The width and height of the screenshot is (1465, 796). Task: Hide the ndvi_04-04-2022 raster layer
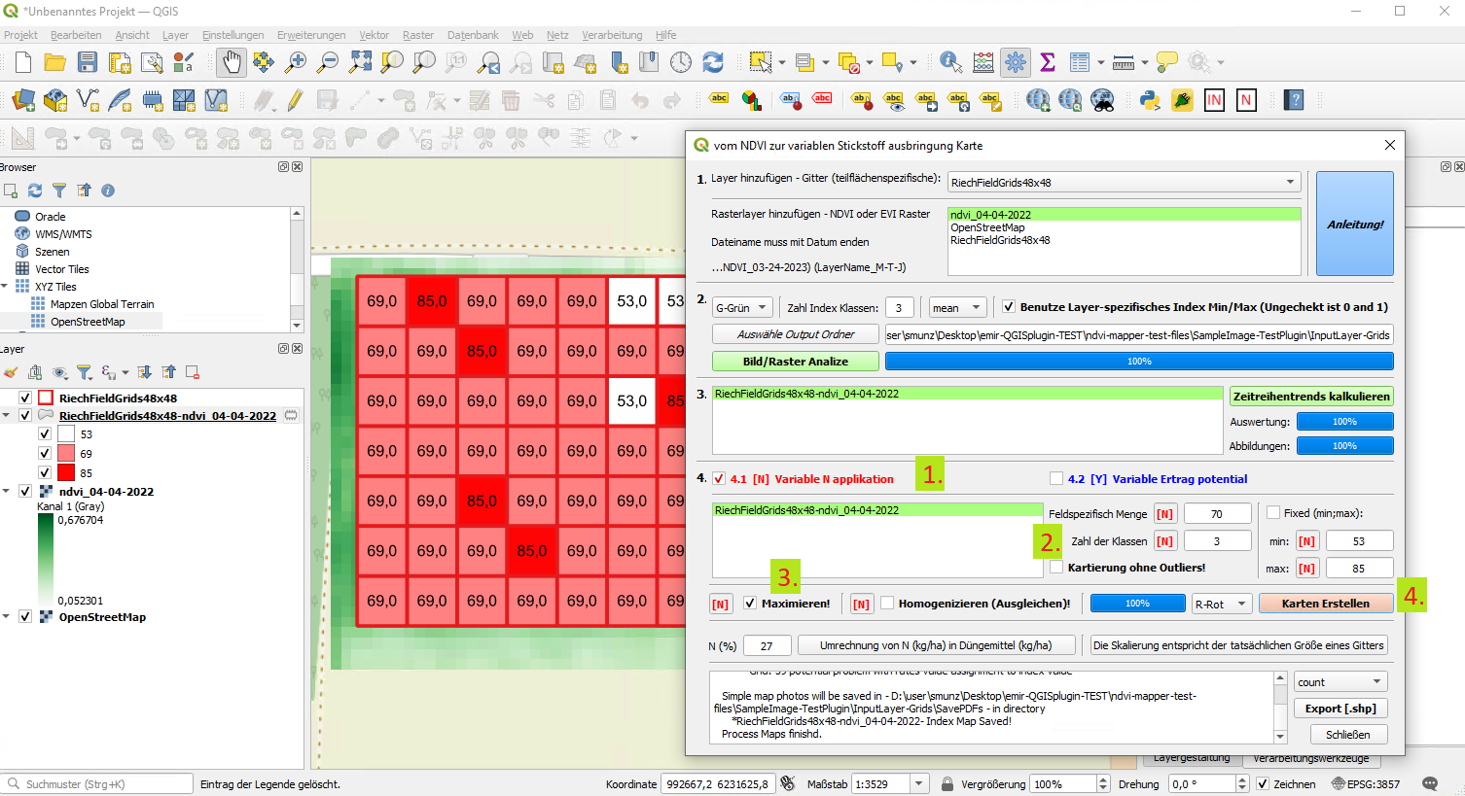pos(25,491)
